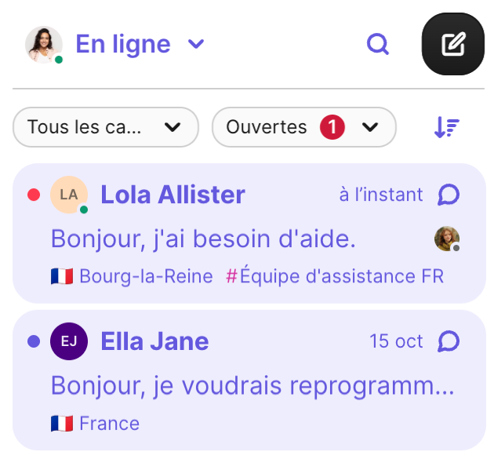The width and height of the screenshot is (494, 452).
Task: Click the red unread count badge
Action: click(332, 127)
